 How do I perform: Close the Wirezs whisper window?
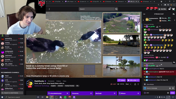pyautogui.click(x=138, y=94)
